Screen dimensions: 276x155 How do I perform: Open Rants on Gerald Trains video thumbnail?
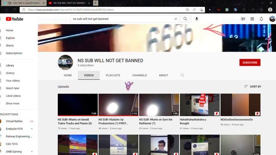pyautogui.click(x=78, y=105)
